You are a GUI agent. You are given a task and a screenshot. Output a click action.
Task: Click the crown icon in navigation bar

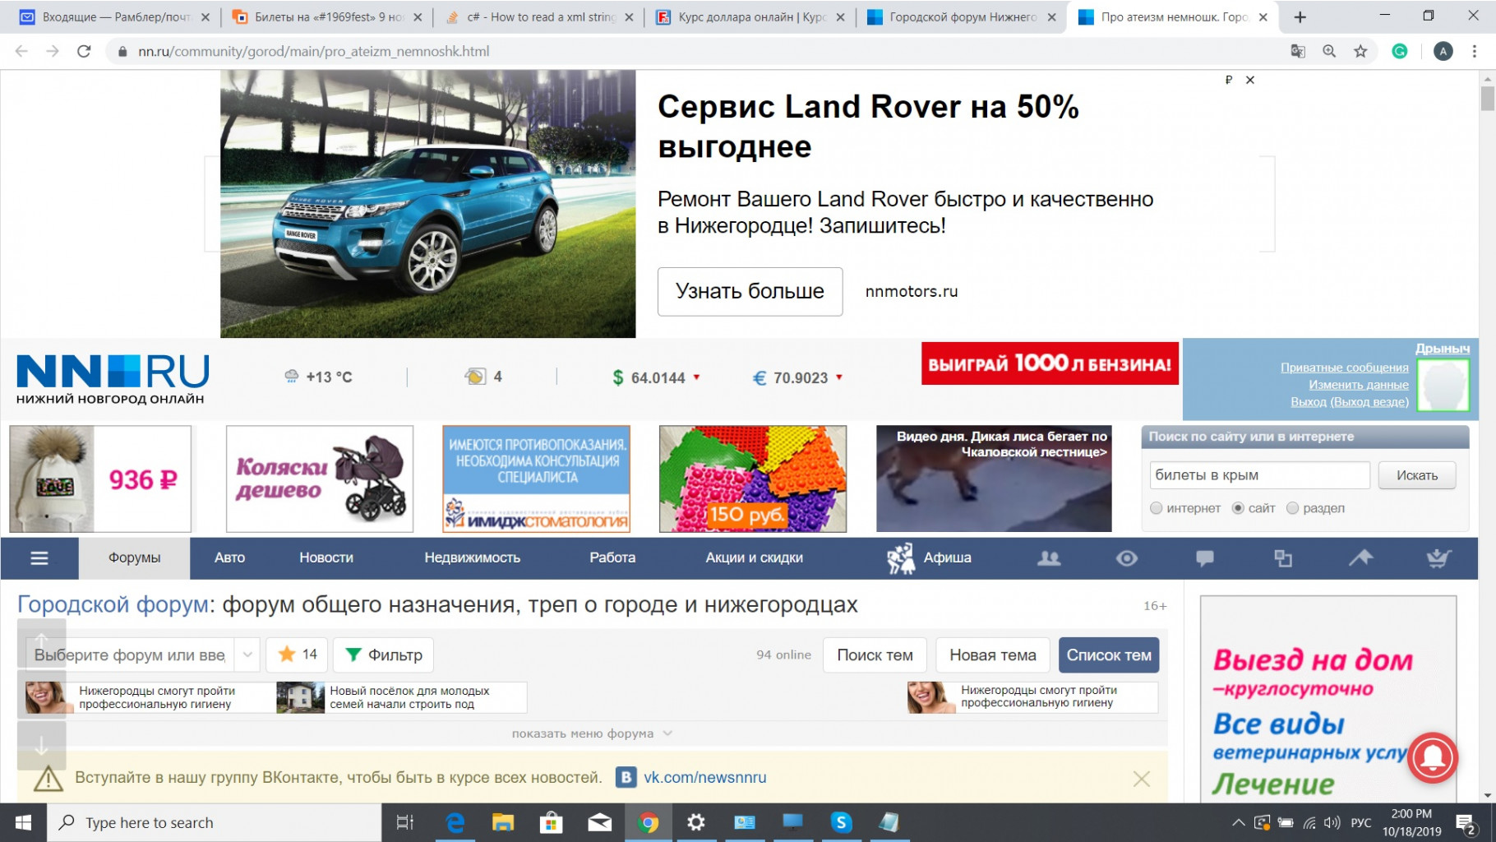point(1438,558)
